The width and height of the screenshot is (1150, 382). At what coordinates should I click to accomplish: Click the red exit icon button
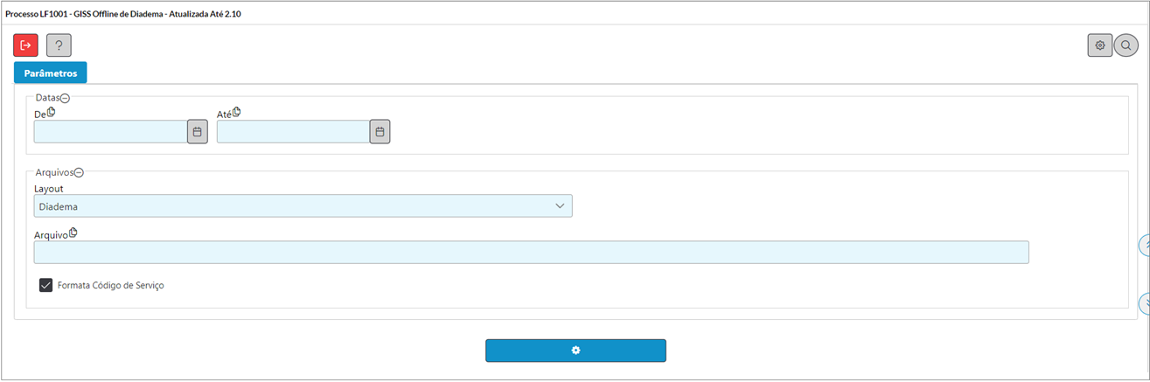pos(26,45)
